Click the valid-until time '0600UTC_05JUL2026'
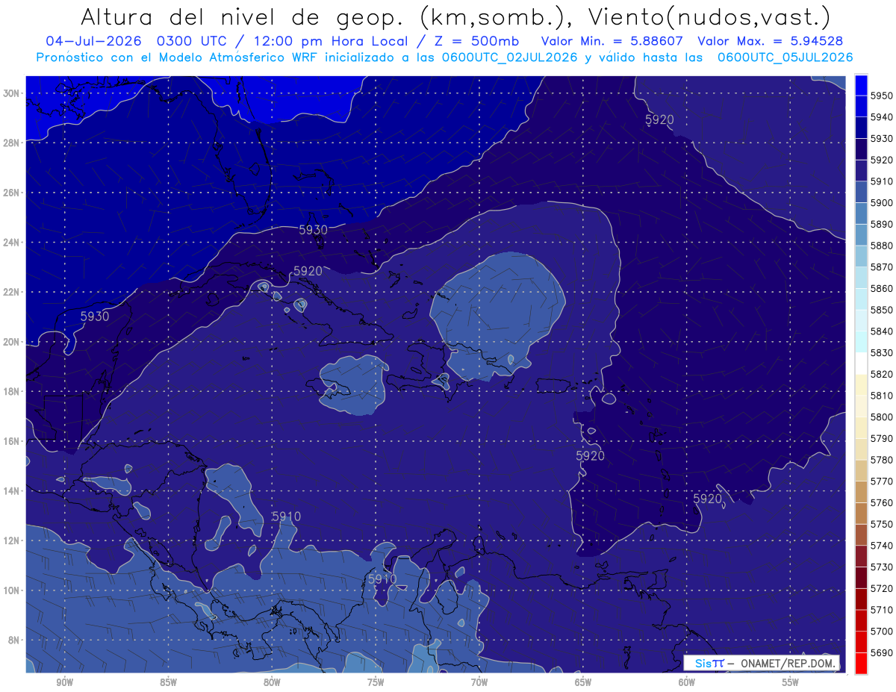This screenshot has width=896, height=692. 785,57
